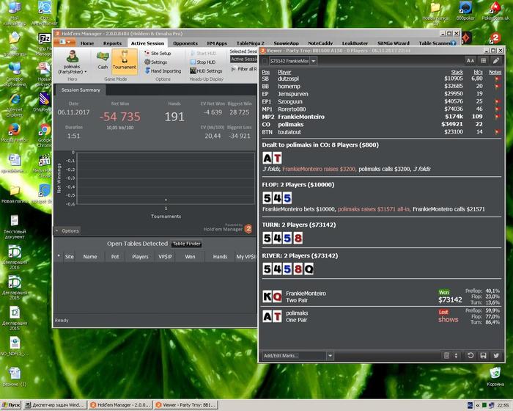Open the SitNGo Wizard tab
This screenshot has height=411, width=513.
click(394, 43)
